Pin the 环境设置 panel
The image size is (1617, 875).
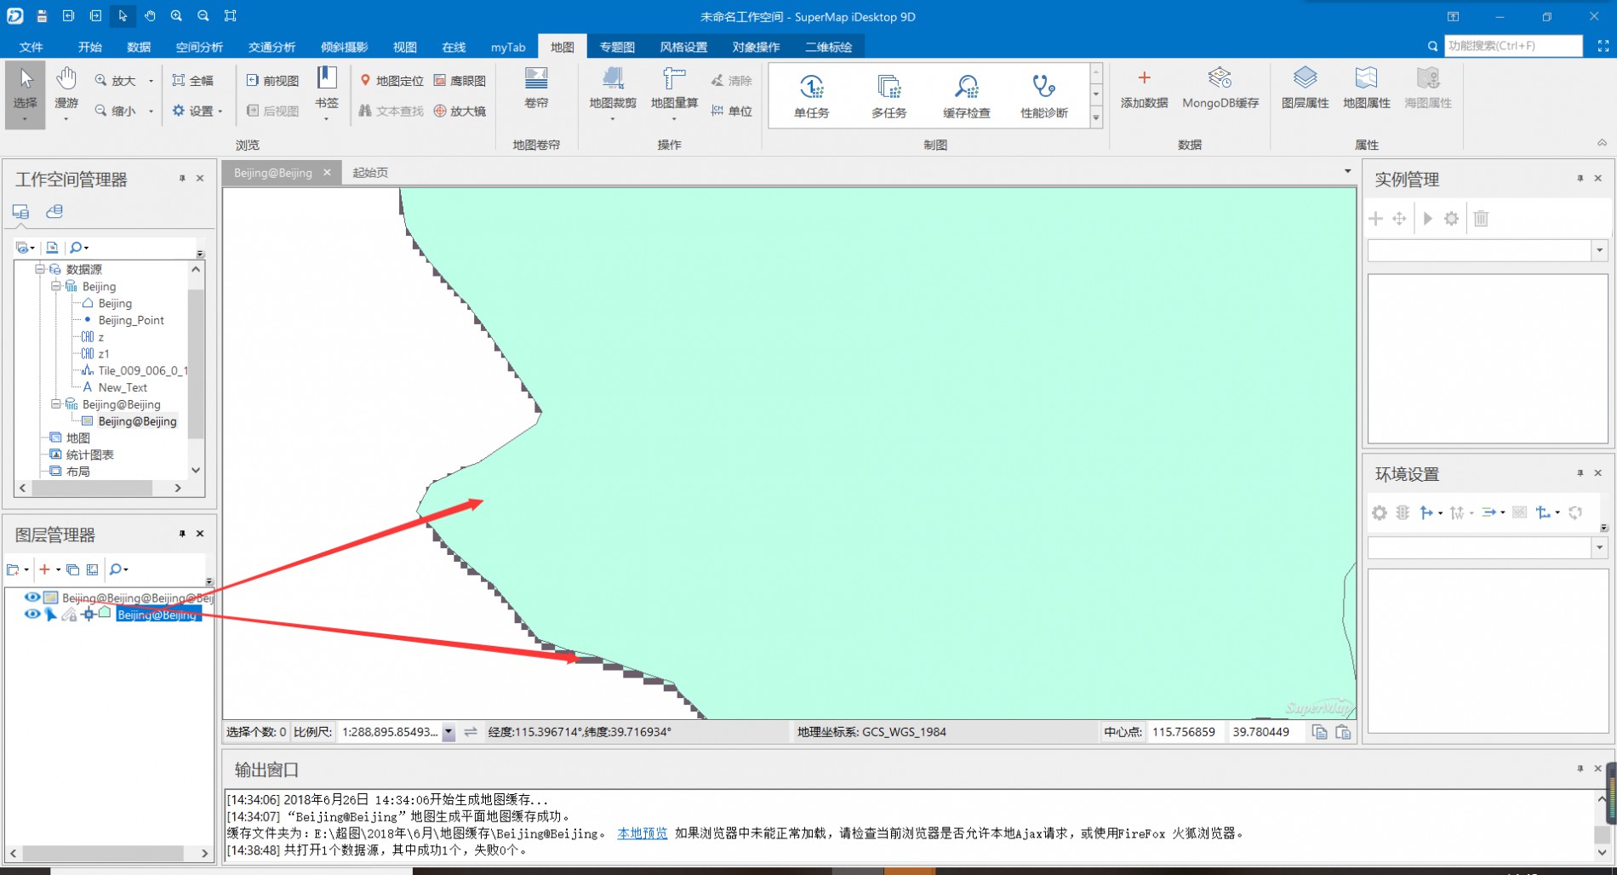pos(1580,473)
